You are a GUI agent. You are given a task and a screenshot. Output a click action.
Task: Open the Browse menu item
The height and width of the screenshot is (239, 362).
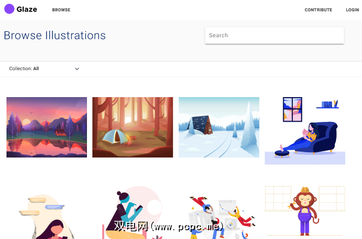click(x=61, y=10)
